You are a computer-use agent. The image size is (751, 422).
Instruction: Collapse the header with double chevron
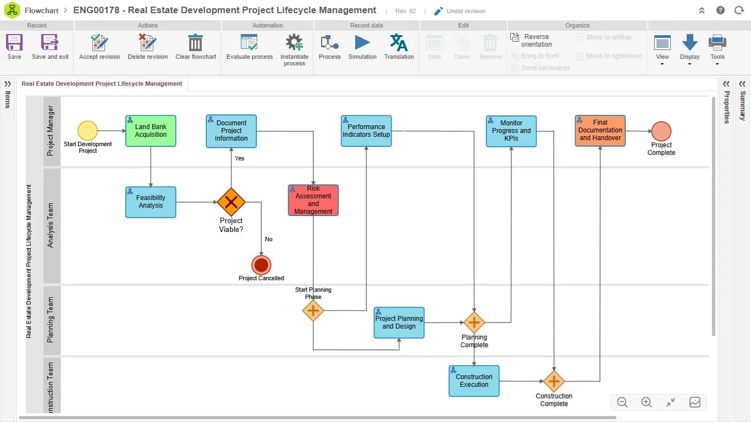[702, 10]
